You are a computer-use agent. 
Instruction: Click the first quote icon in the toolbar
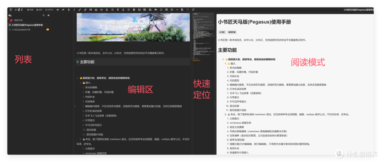pyautogui.click(x=91, y=10)
